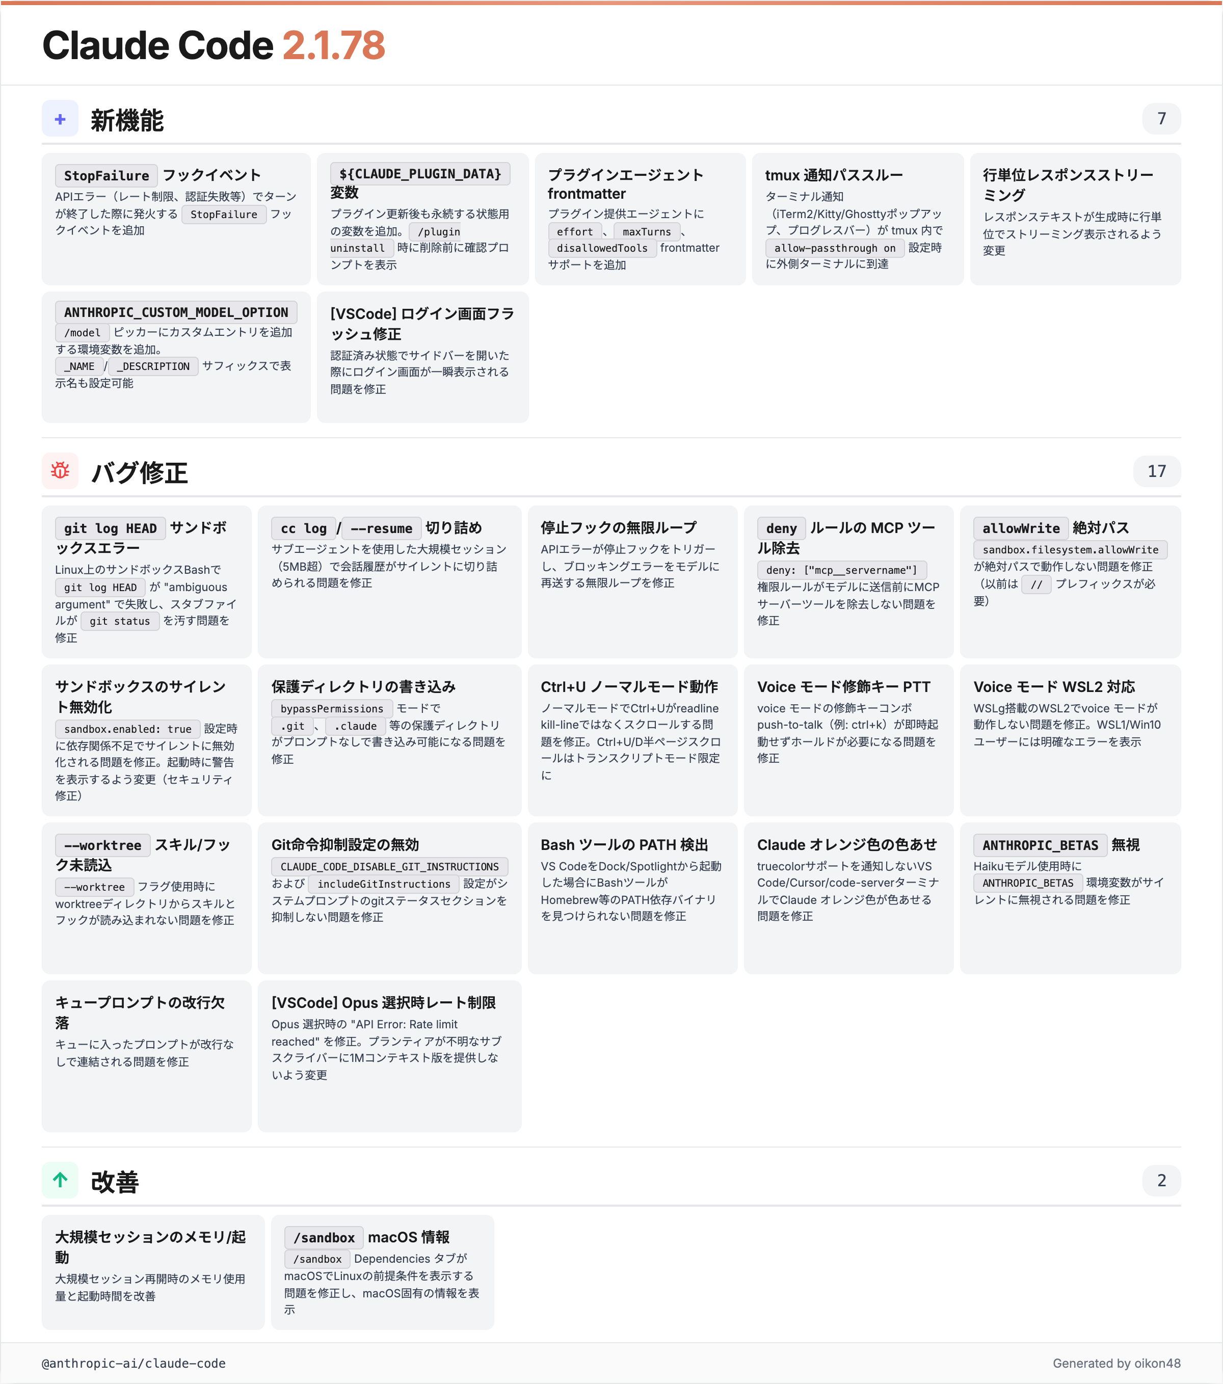Click the [VSCode] Opus 選択時レート制限 card title
The height and width of the screenshot is (1384, 1223).
tap(384, 1002)
